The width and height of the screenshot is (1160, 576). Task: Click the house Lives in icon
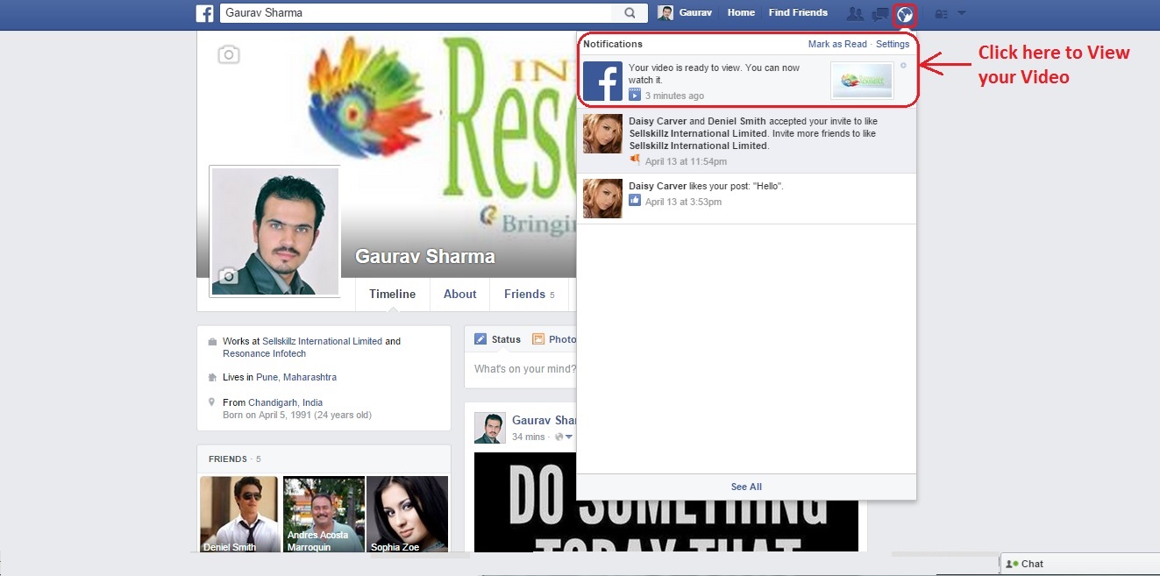[x=212, y=377]
